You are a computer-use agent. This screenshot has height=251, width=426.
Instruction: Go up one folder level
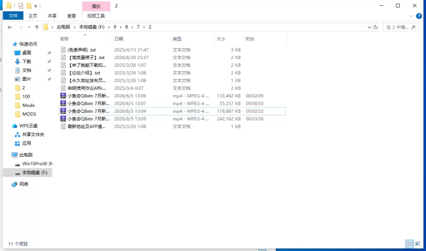click(37, 27)
